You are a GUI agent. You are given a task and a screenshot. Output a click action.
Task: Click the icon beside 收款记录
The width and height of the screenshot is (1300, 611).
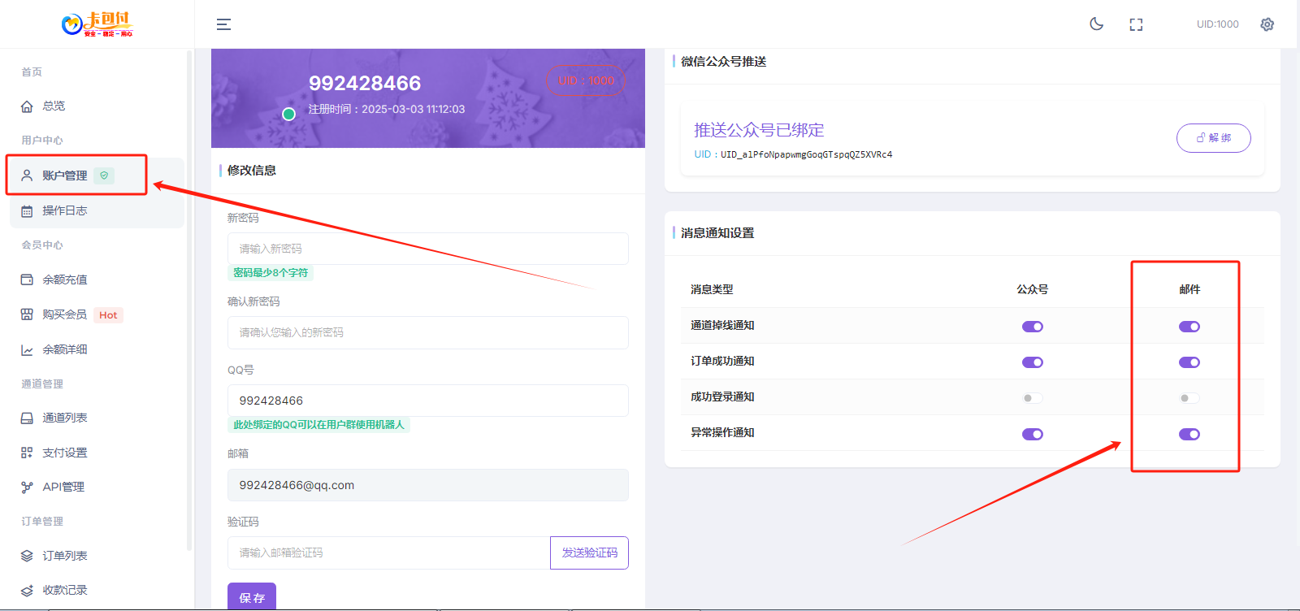[27, 590]
